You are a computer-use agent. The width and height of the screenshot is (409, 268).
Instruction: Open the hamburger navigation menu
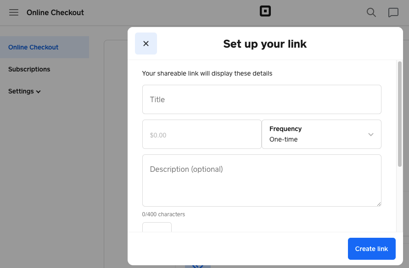click(14, 12)
